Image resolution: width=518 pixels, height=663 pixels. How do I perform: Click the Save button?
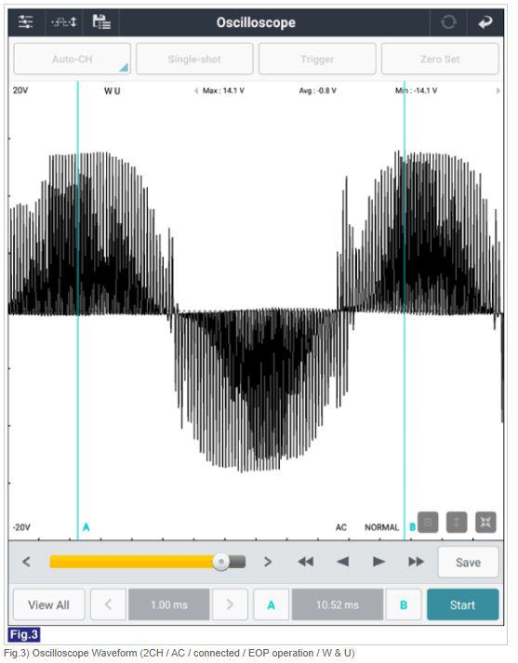pyautogui.click(x=468, y=562)
